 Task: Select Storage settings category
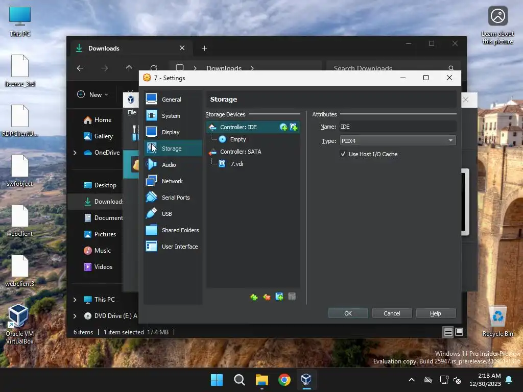173,149
